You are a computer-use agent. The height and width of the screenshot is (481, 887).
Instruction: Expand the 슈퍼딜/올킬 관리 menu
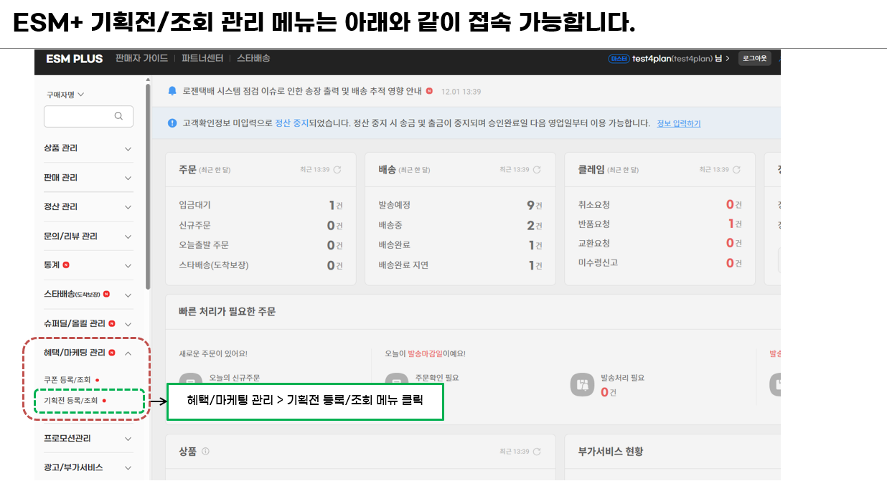coord(88,323)
